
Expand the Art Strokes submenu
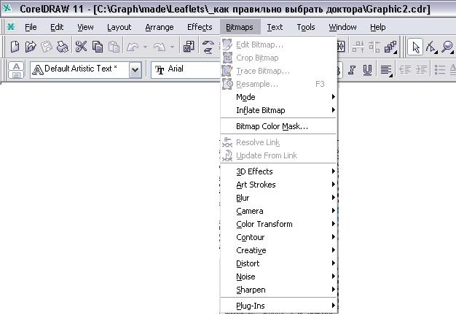coord(278,185)
